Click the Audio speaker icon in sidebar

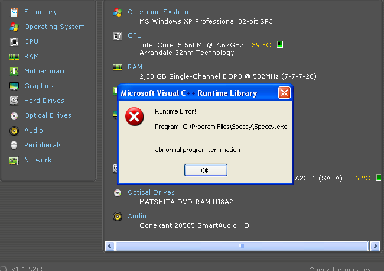(x=14, y=131)
